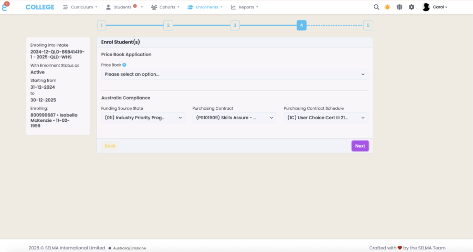Open the Curriculum menu
This screenshot has width=473, height=252.
point(80,7)
